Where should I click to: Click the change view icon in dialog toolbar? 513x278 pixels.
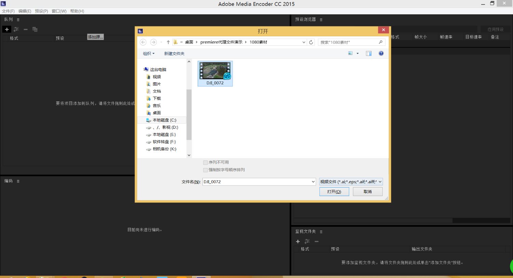point(350,53)
